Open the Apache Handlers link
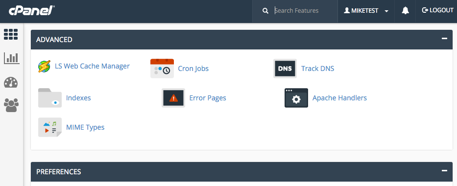This screenshot has height=186, width=457. click(339, 98)
